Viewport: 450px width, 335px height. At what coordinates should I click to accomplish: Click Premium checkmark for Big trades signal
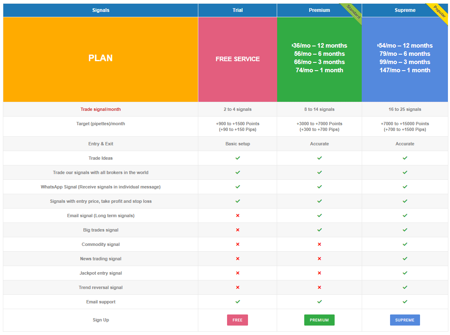point(319,230)
